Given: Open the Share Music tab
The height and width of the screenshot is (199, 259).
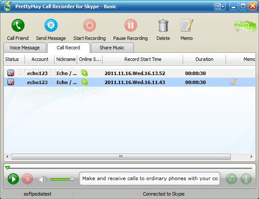Looking at the screenshot, I should (112, 48).
